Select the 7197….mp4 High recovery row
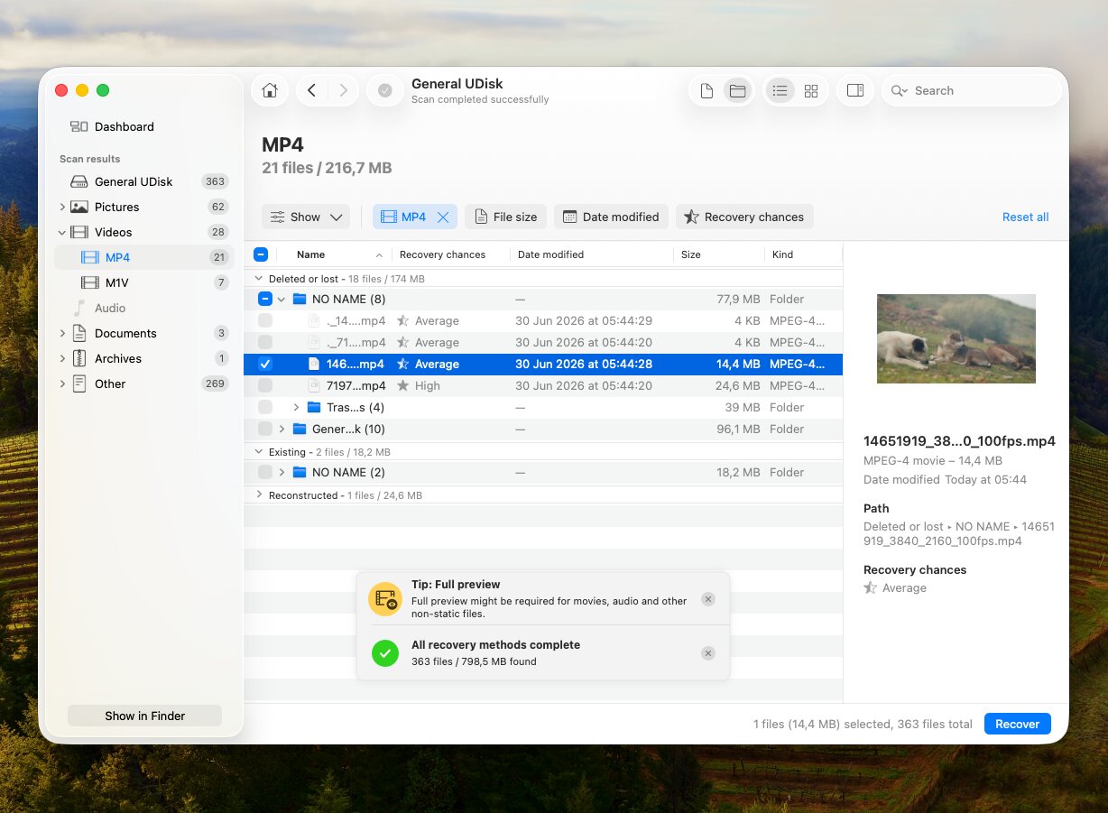1108x813 pixels. (543, 385)
